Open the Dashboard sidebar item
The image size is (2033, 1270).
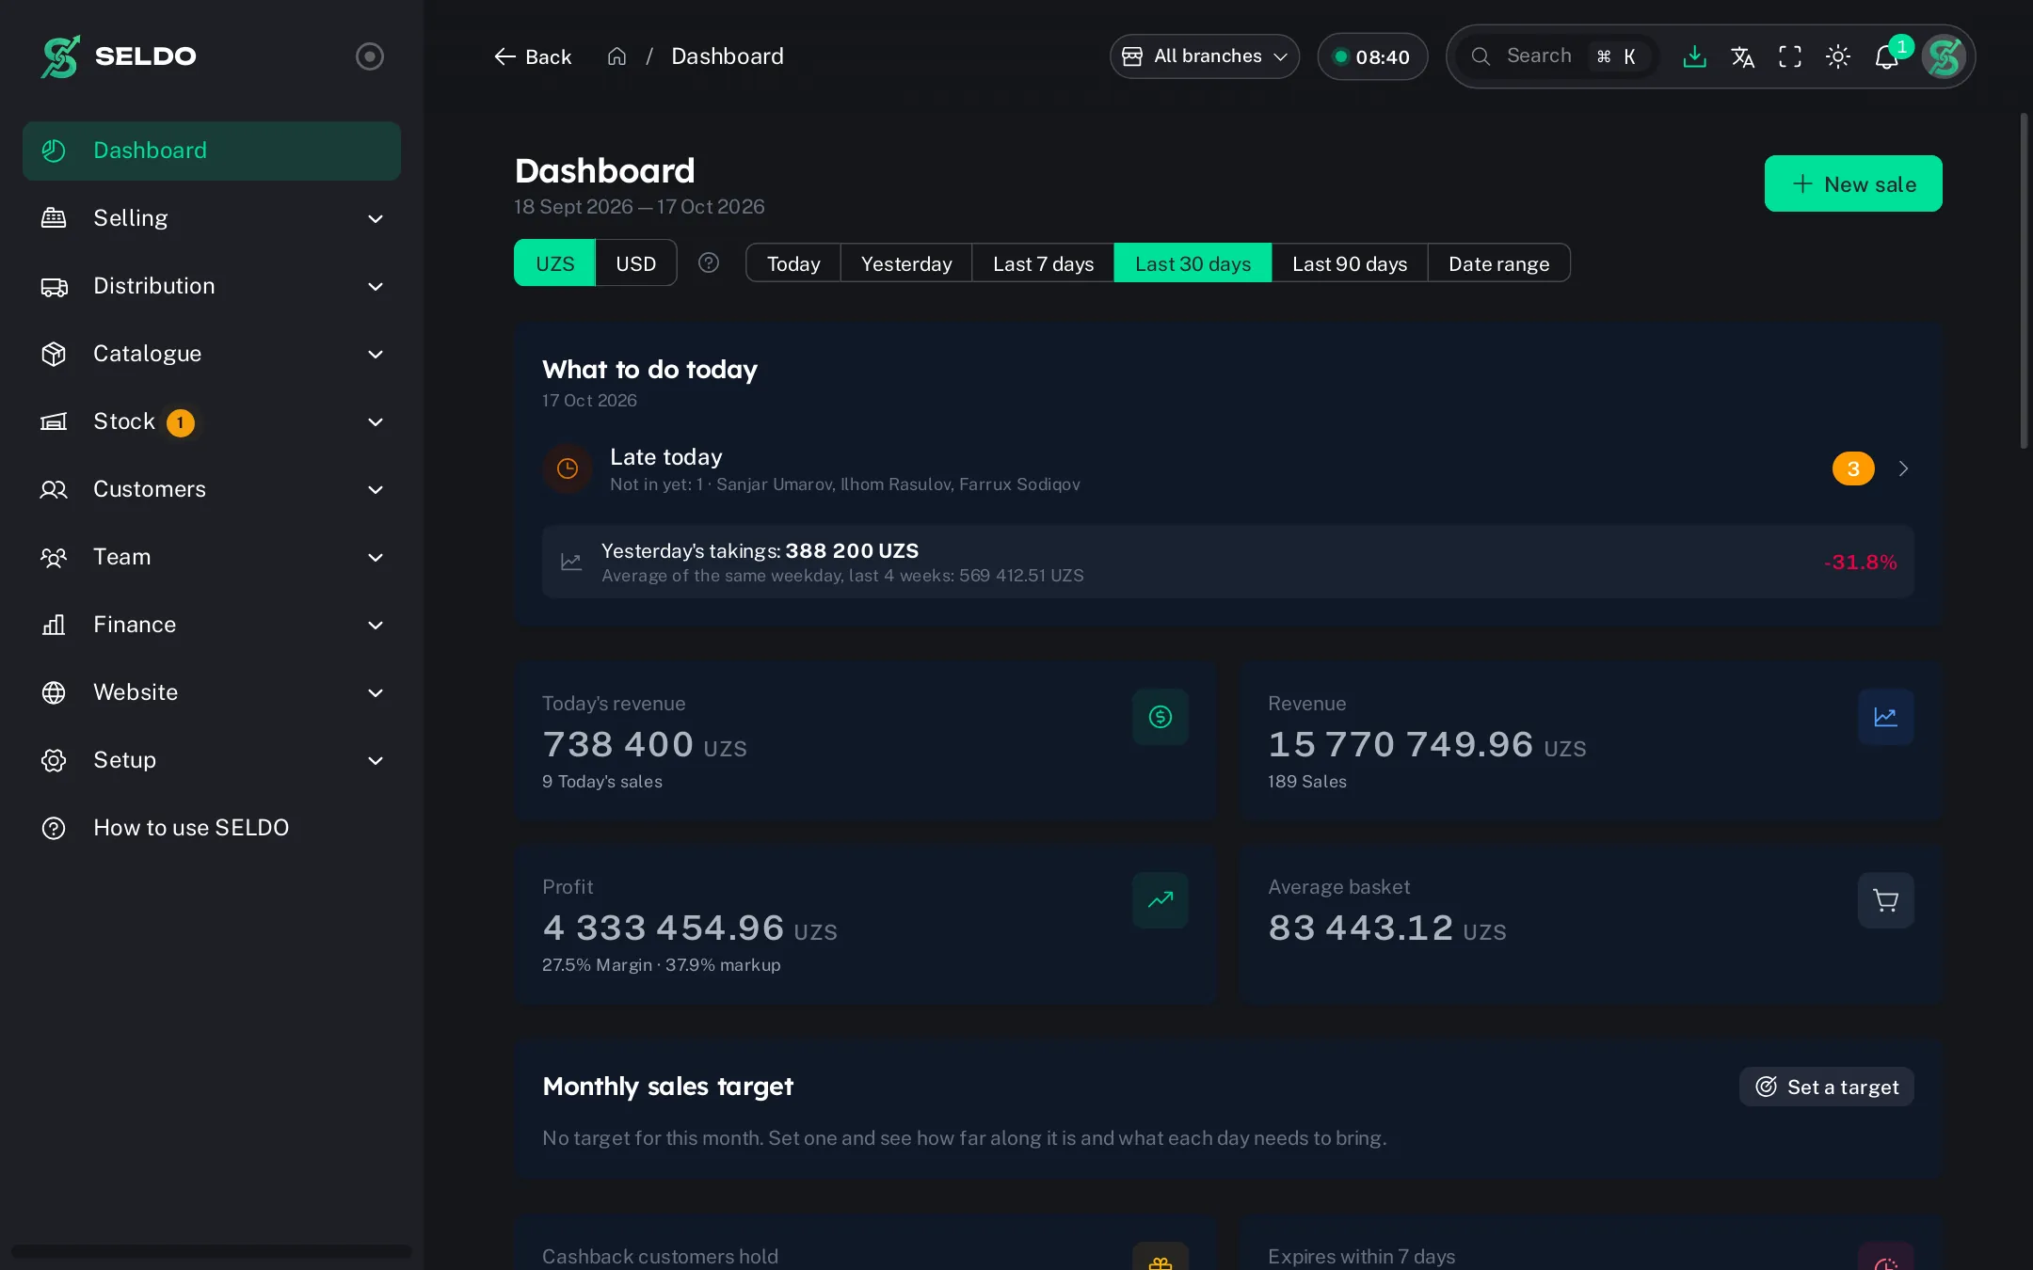212,151
